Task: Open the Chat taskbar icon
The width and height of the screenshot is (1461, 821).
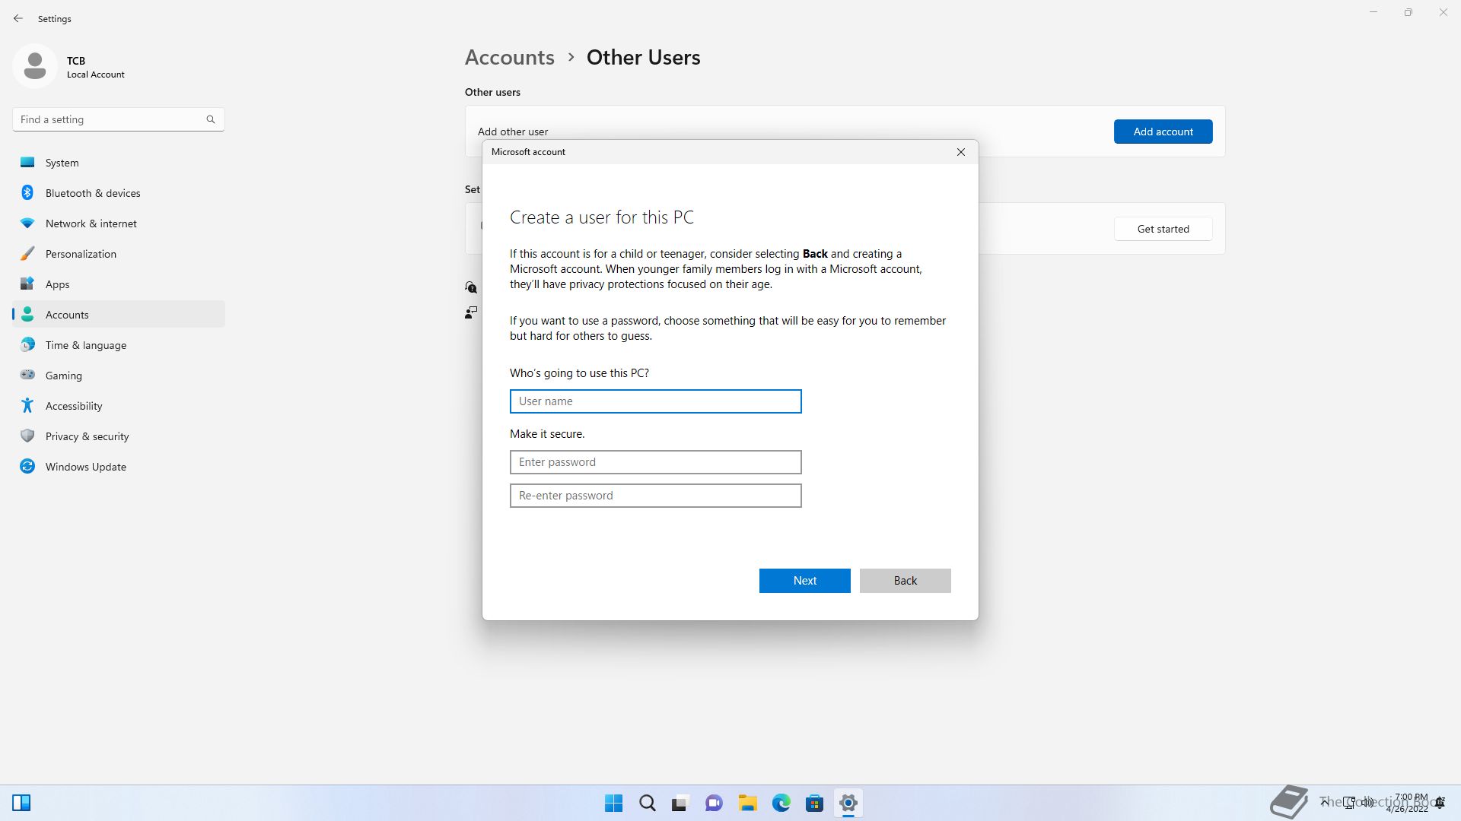Action: [x=714, y=803]
